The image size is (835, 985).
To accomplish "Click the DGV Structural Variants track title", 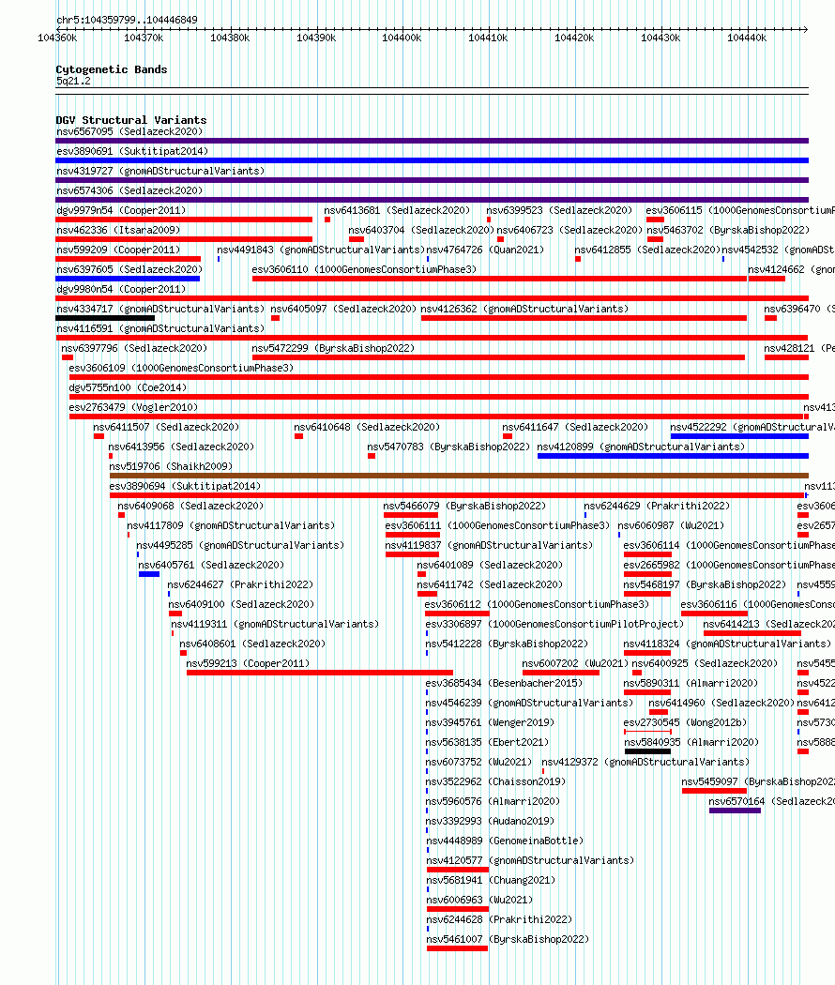I will click(x=130, y=119).
